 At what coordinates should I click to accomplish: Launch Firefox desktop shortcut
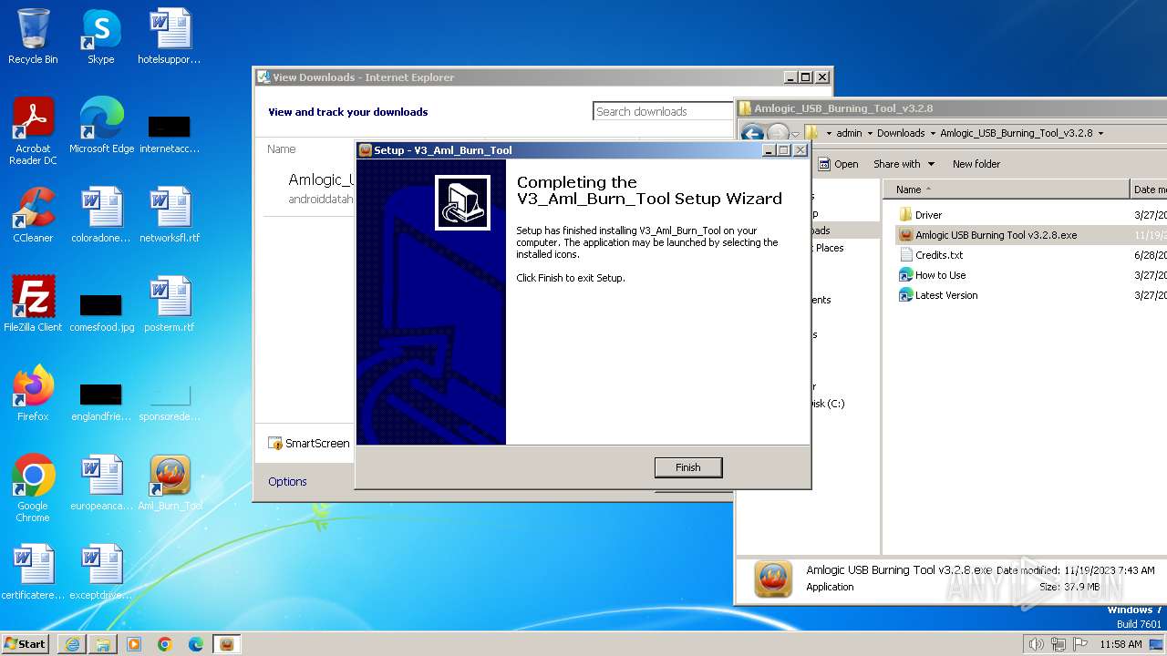pyautogui.click(x=33, y=394)
